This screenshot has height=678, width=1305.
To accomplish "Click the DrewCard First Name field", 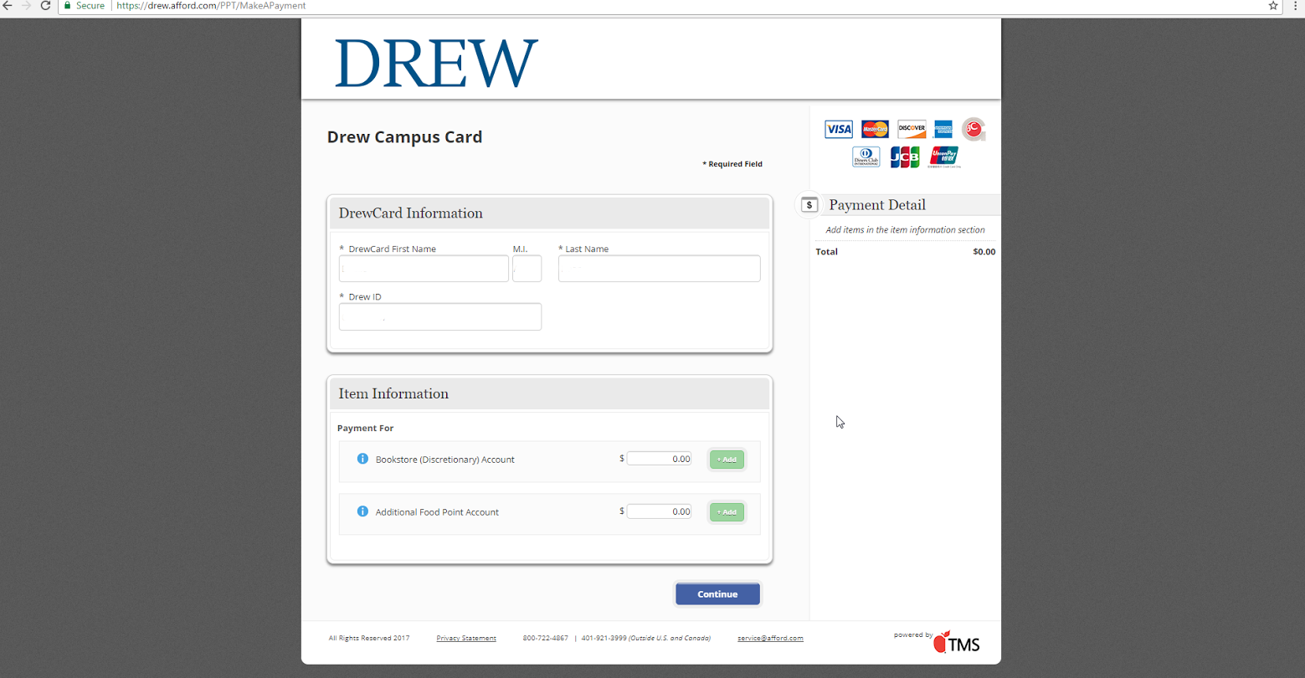I will click(424, 269).
